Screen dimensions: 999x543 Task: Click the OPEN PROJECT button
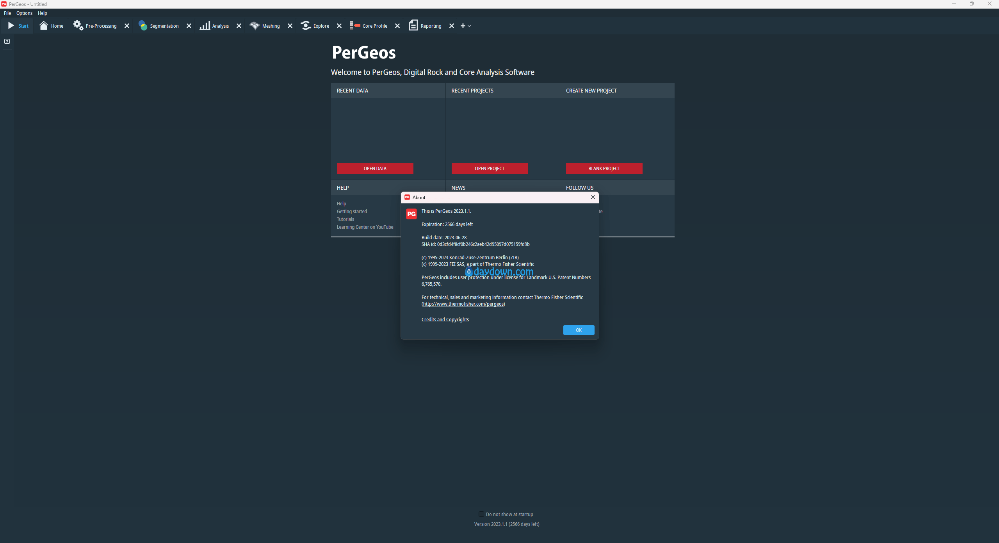click(x=489, y=169)
